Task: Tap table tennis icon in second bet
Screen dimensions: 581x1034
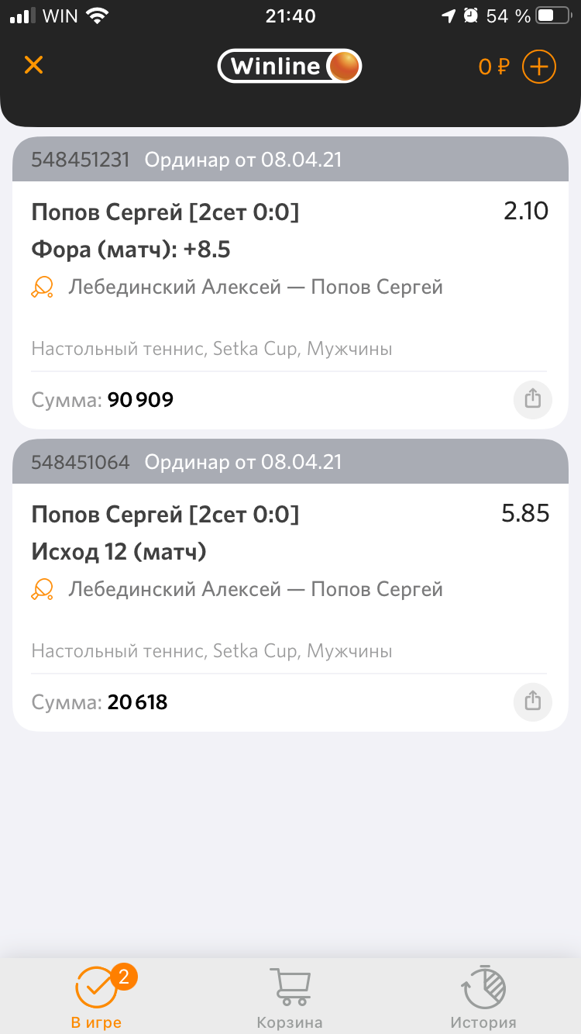Action: (x=43, y=591)
